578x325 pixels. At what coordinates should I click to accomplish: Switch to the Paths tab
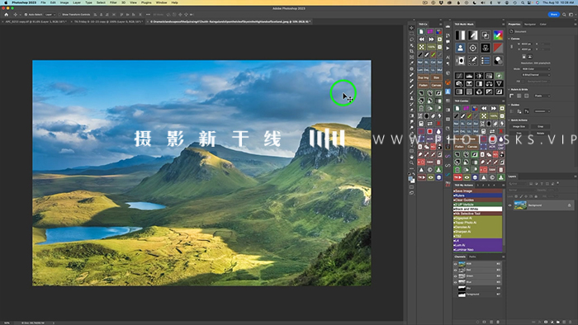[472, 257]
